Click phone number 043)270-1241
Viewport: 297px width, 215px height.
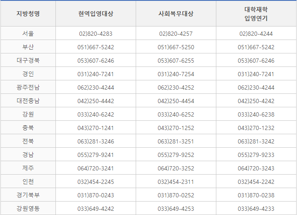click(96, 128)
